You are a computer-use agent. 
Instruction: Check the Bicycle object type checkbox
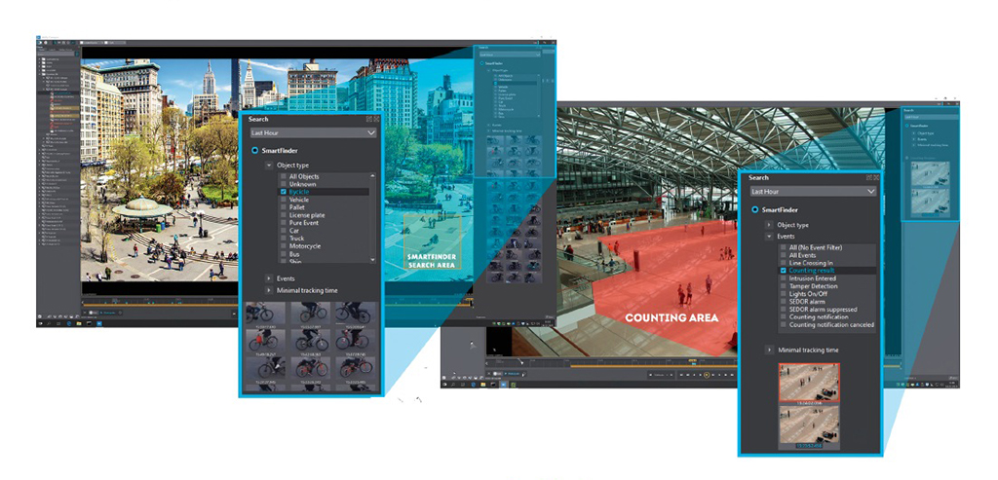pyautogui.click(x=284, y=193)
